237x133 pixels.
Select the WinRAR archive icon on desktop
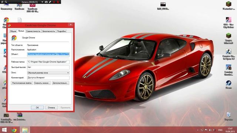coord(20,115)
